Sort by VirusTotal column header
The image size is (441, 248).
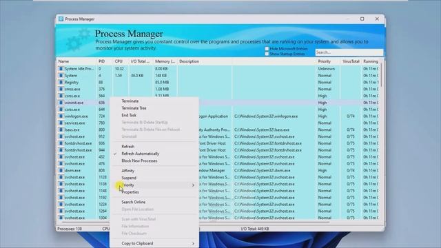pos(351,61)
